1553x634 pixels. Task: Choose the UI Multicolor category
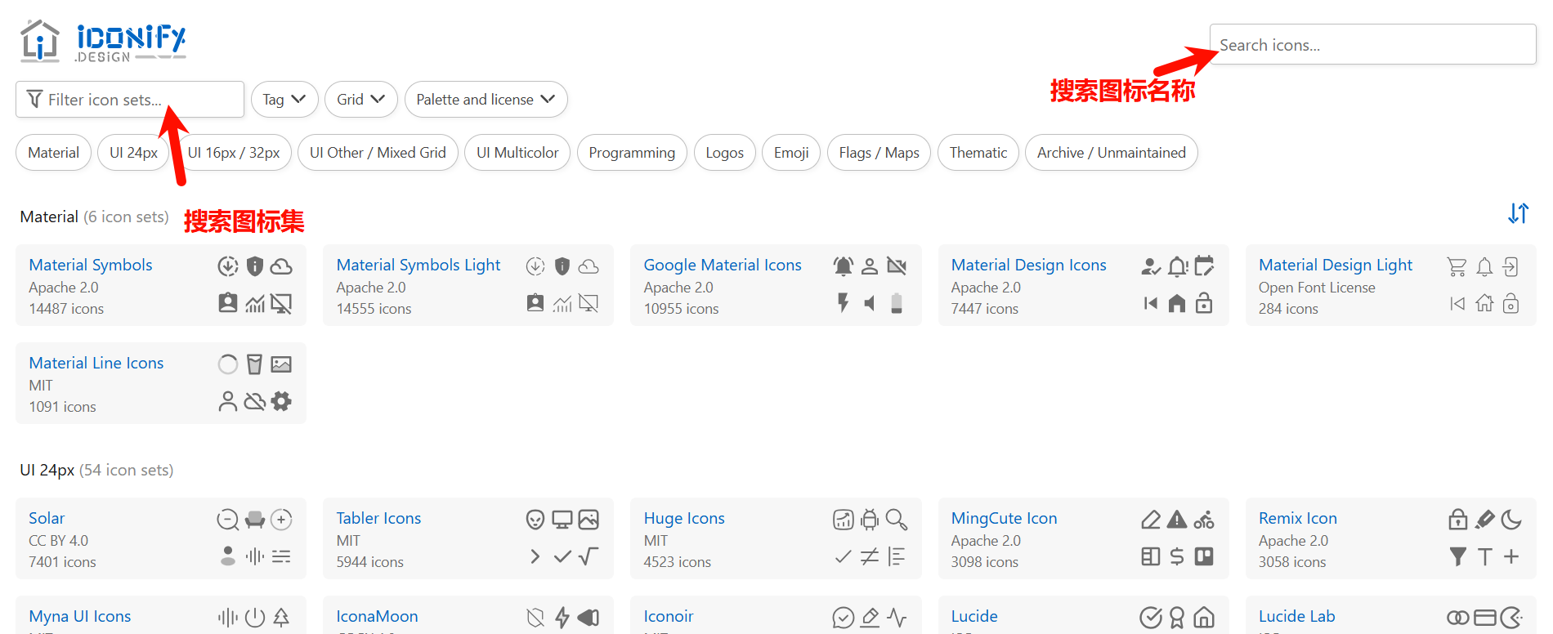(x=517, y=153)
